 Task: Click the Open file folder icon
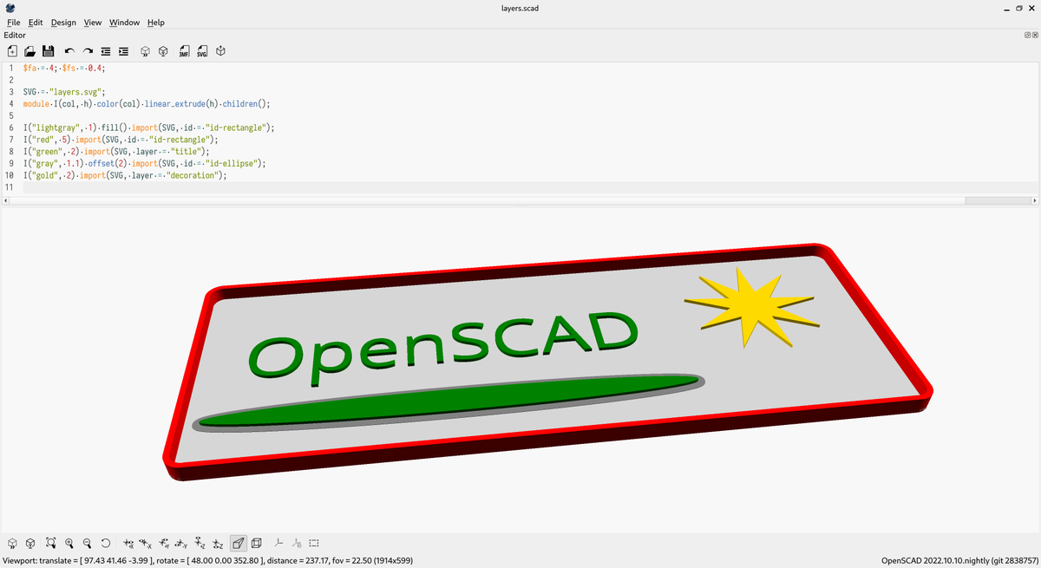[29, 52]
